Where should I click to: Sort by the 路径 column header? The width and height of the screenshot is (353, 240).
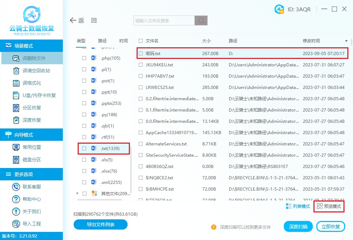coord(233,41)
